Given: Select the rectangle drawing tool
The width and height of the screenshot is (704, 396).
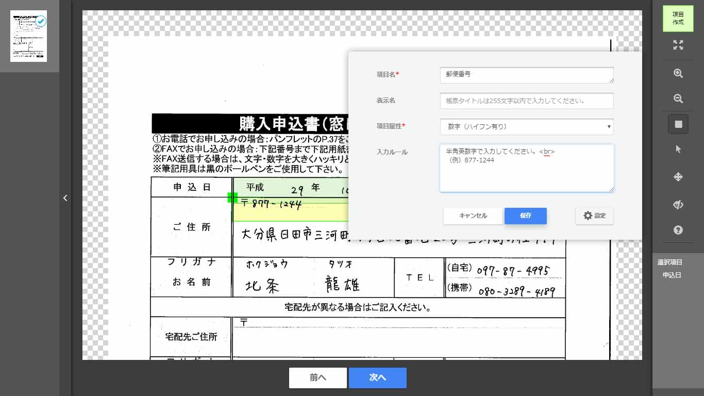Looking at the screenshot, I should 678,124.
